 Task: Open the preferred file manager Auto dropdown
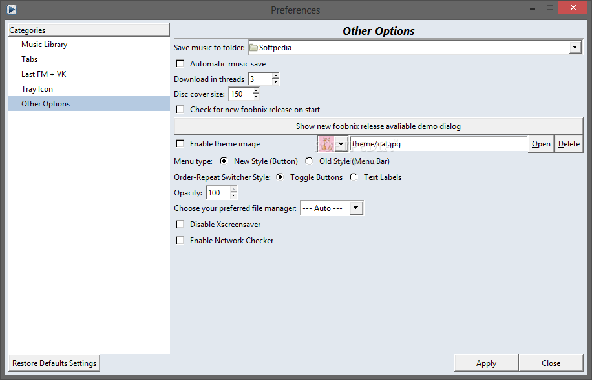(x=356, y=208)
